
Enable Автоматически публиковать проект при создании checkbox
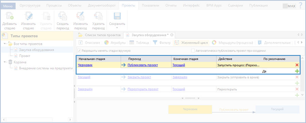(x=193, y=51)
